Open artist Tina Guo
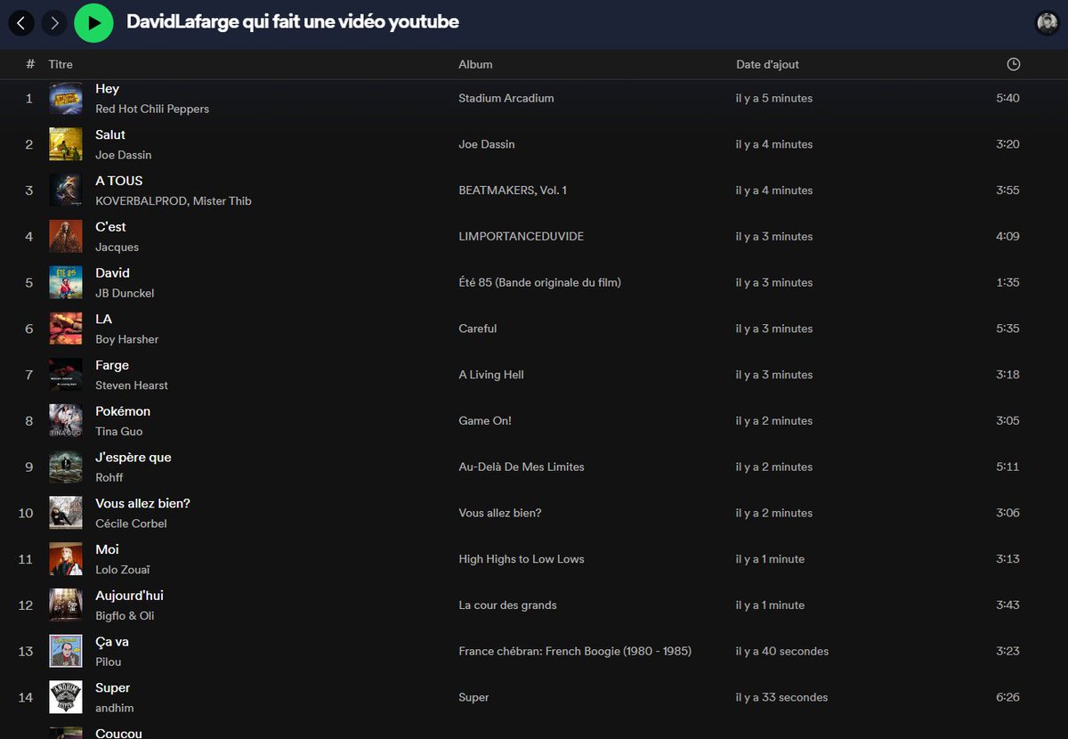This screenshot has height=739, width=1068. pyautogui.click(x=119, y=432)
